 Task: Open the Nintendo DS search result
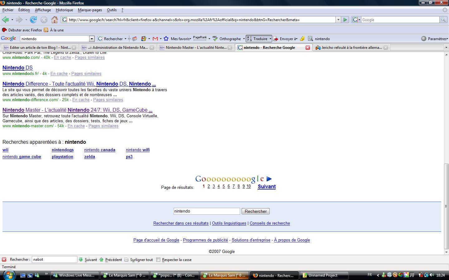coord(17,68)
